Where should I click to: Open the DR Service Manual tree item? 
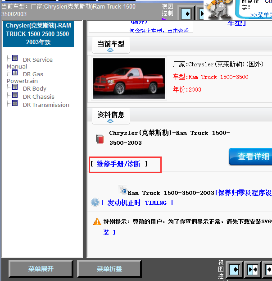pyautogui.click(x=30, y=63)
